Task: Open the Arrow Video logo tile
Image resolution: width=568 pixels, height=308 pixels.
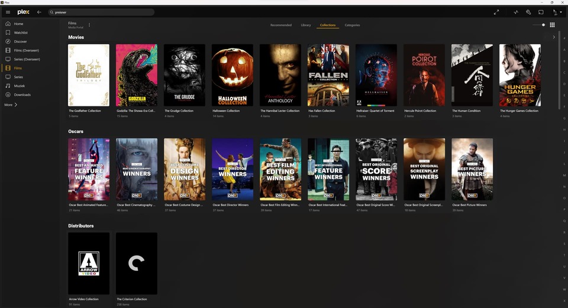Action: (89, 264)
